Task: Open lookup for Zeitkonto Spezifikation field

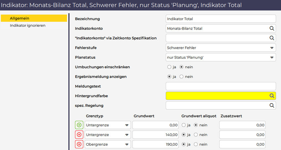Action: pos(272,38)
